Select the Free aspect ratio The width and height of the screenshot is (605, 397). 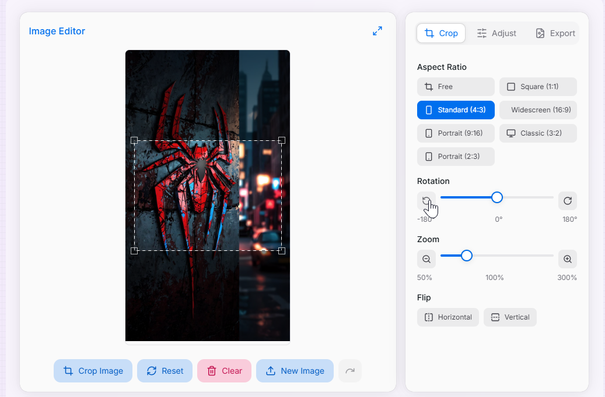pyautogui.click(x=456, y=87)
